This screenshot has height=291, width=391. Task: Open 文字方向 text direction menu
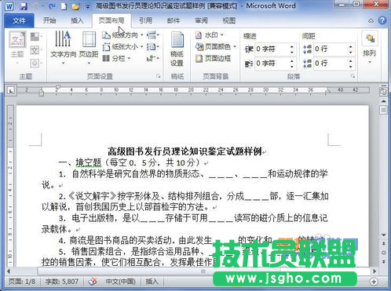coord(63,48)
